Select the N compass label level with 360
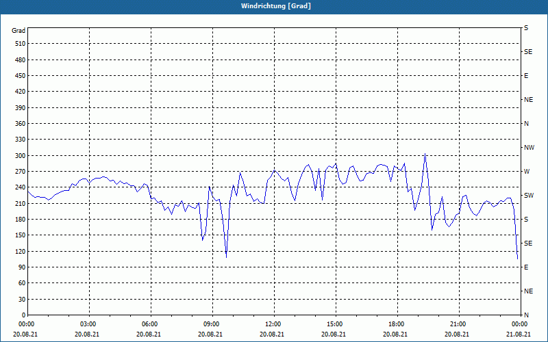 tap(526, 124)
